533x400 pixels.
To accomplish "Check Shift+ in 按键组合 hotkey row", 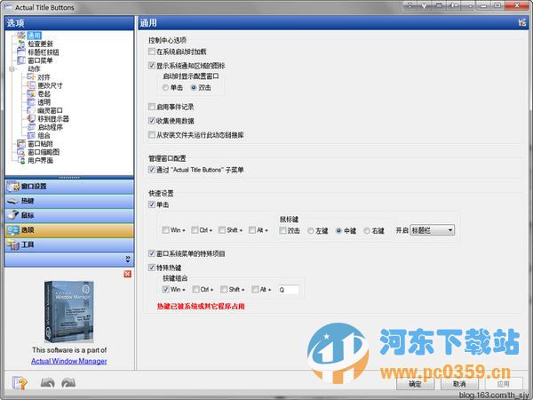I will (224, 289).
